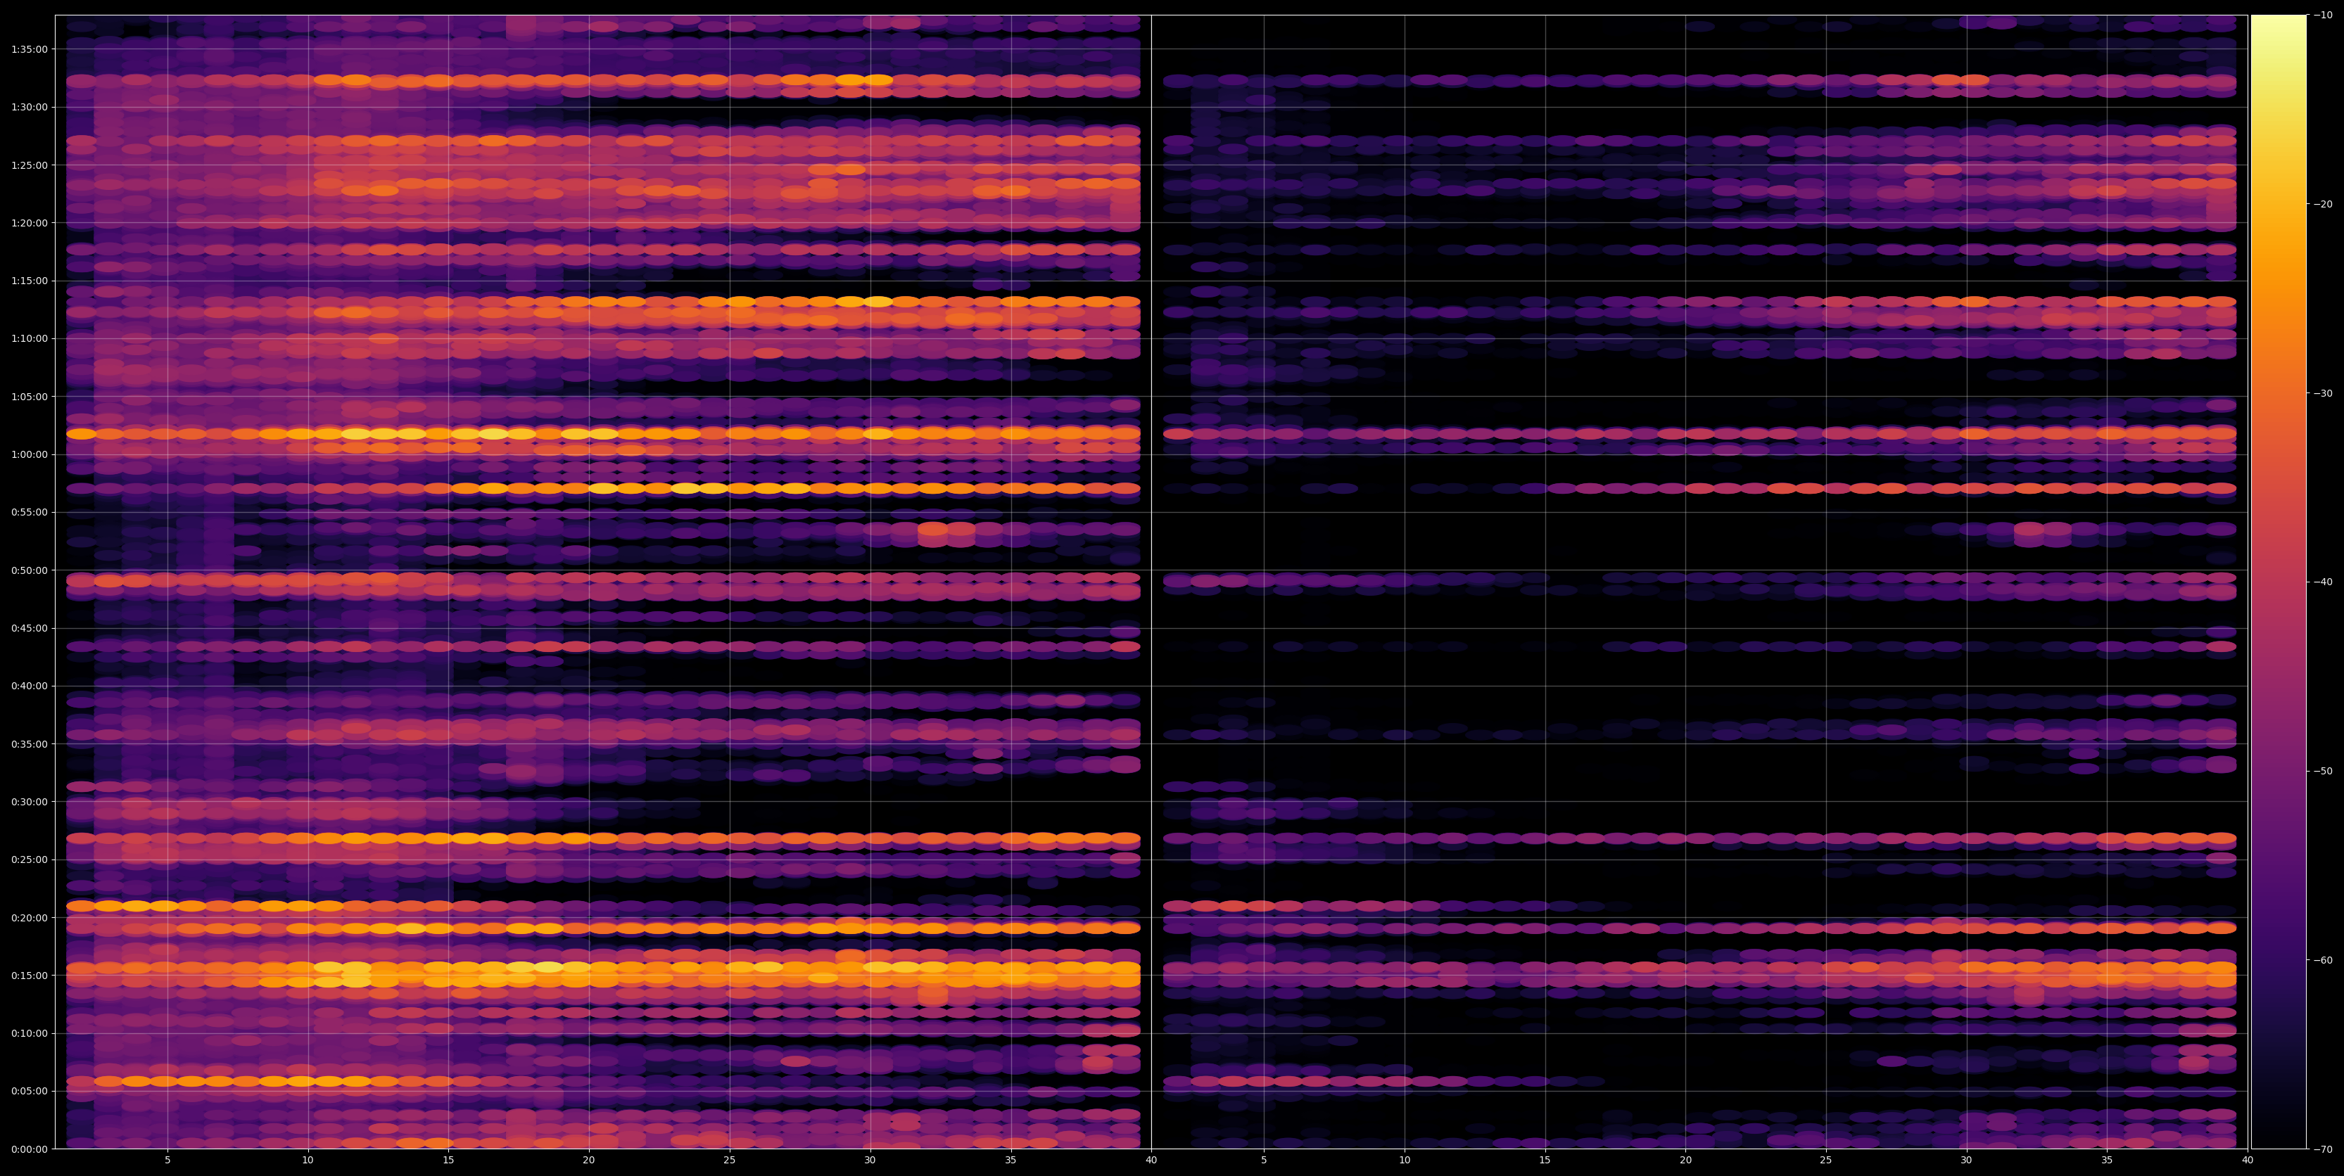Image resolution: width=2344 pixels, height=1176 pixels.
Task: Pick x-axis label 20 under right heatmap
Action: click(1685, 1160)
